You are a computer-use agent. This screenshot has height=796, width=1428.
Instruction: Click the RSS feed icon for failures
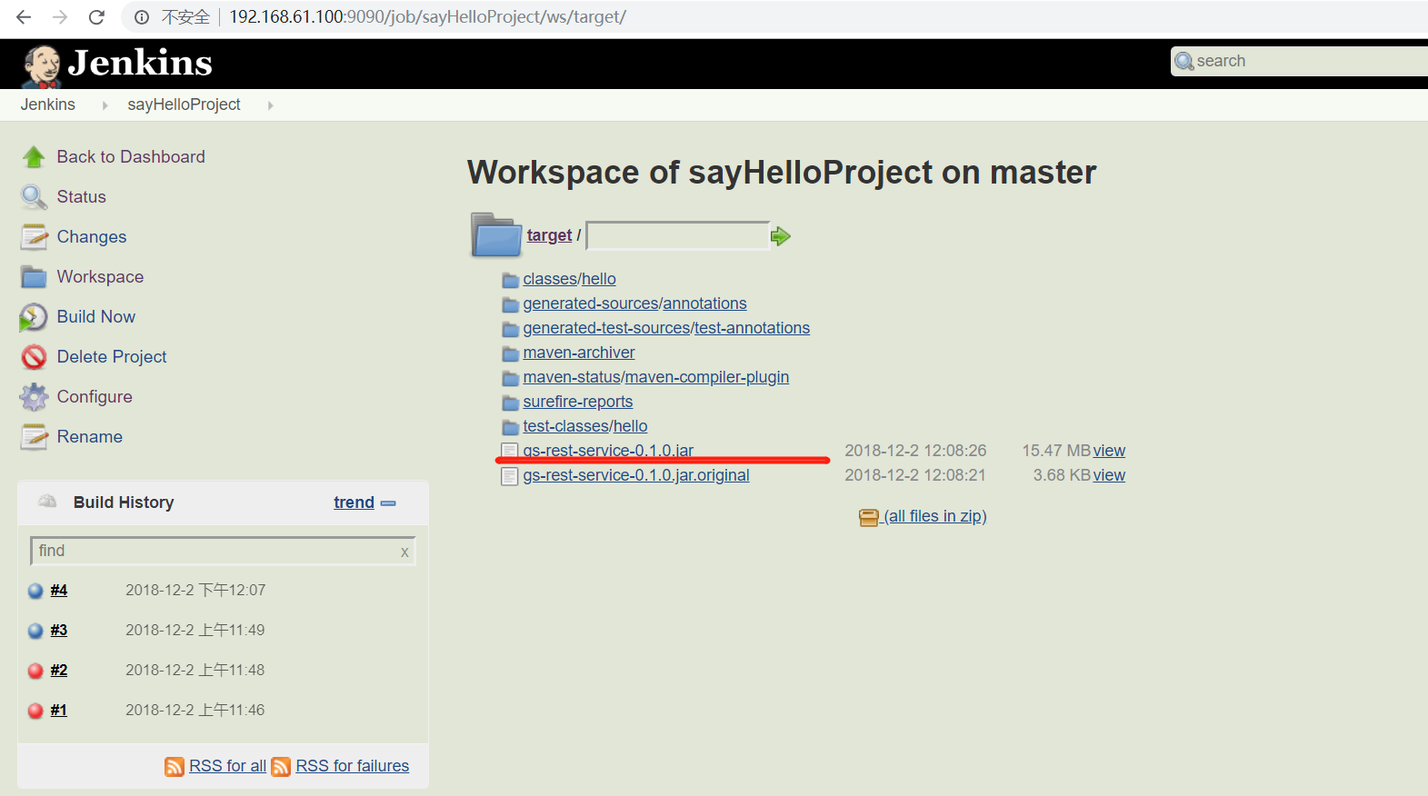(282, 767)
